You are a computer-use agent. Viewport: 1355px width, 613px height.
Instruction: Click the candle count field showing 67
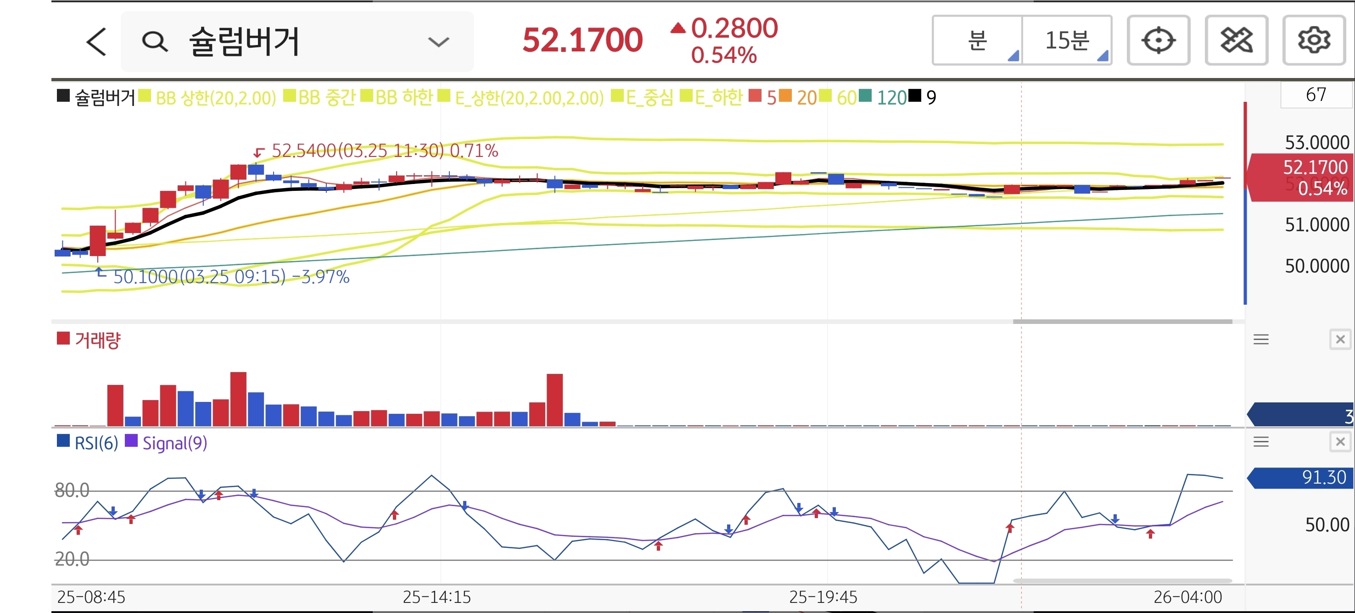(x=1316, y=95)
